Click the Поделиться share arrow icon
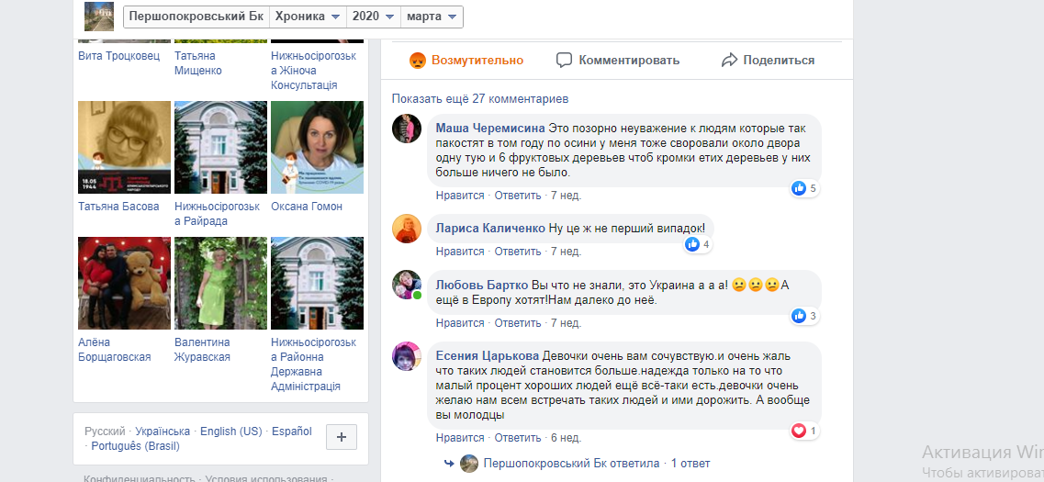 pyautogui.click(x=730, y=60)
